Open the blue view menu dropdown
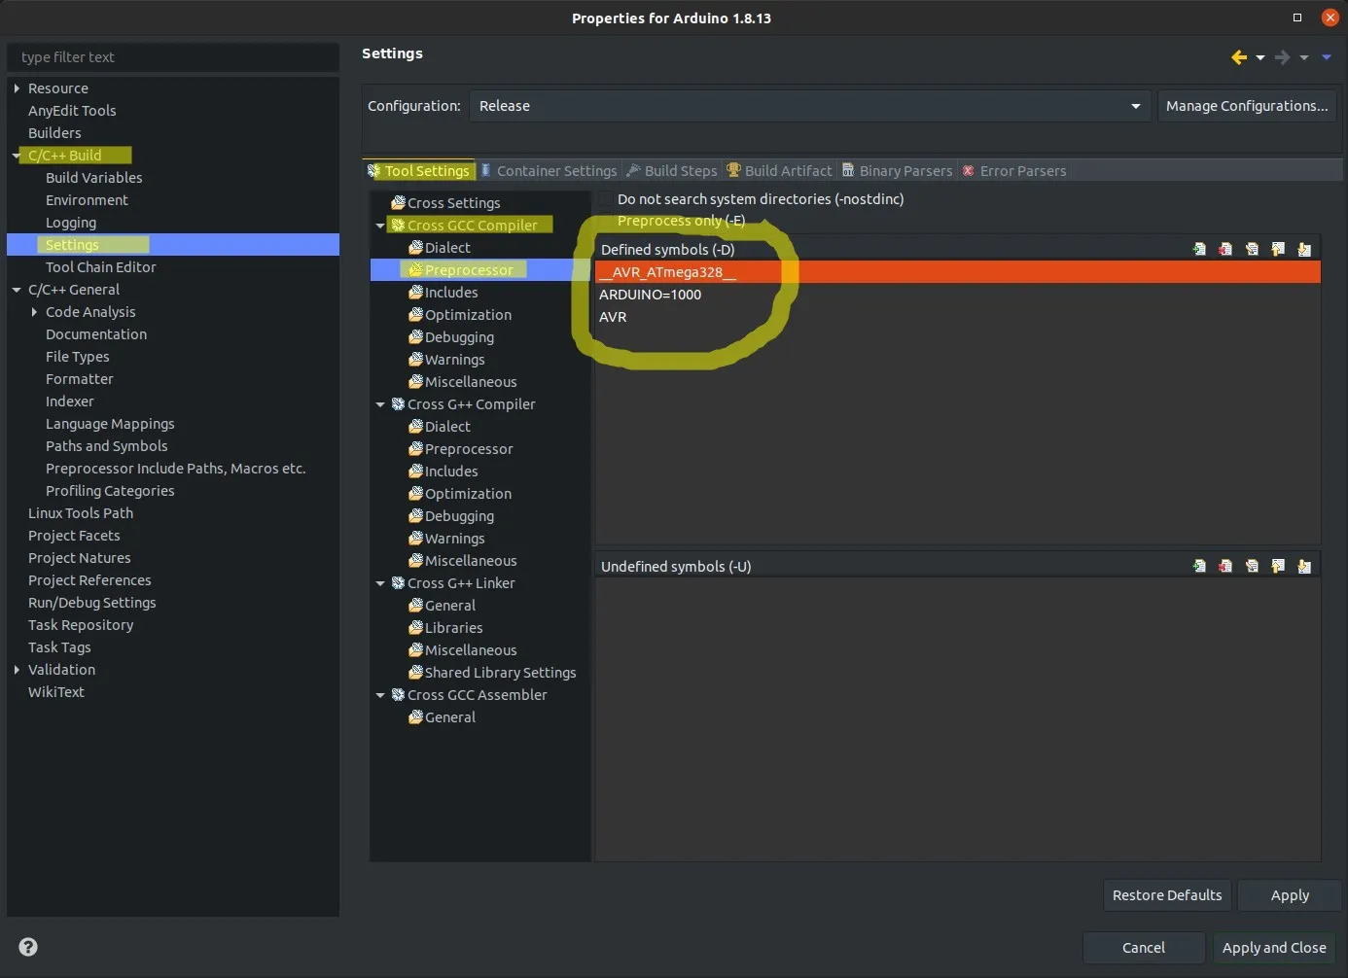This screenshot has height=978, width=1348. pos(1327,57)
